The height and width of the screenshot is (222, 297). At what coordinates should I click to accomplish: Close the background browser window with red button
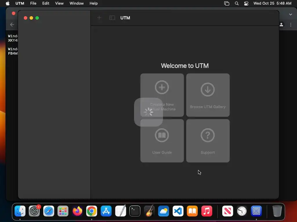tap(13, 13)
